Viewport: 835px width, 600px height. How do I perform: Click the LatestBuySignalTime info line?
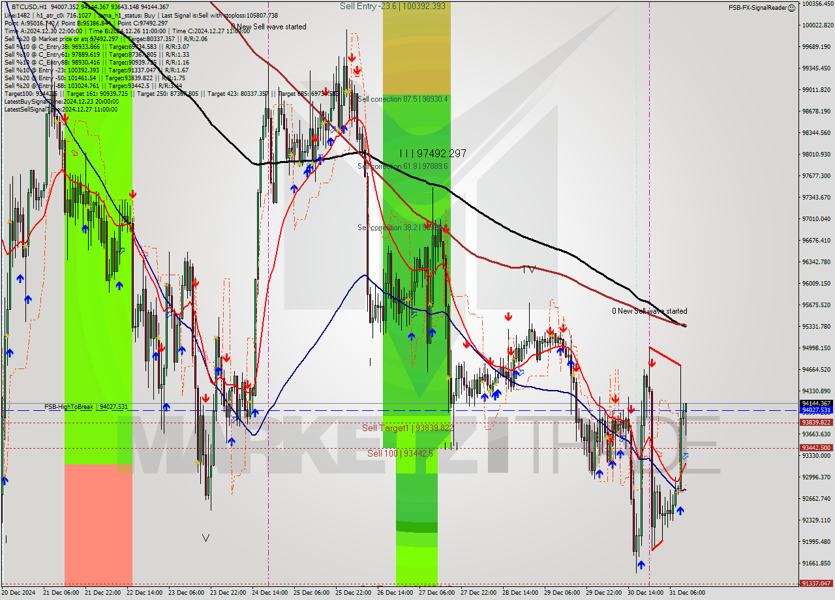point(61,102)
